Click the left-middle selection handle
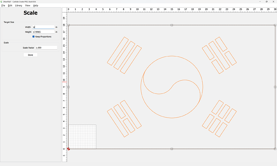 click(x=69, y=87)
